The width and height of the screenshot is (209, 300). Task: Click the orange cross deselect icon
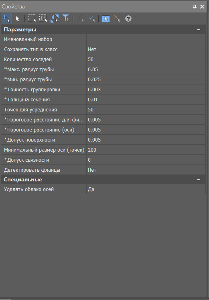117,18
